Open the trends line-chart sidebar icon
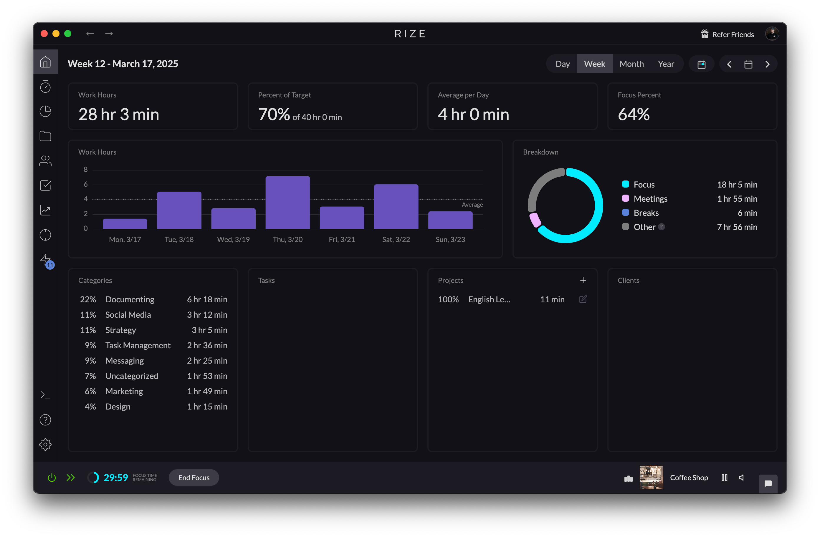Viewport: 820px width, 537px height. (x=45, y=210)
